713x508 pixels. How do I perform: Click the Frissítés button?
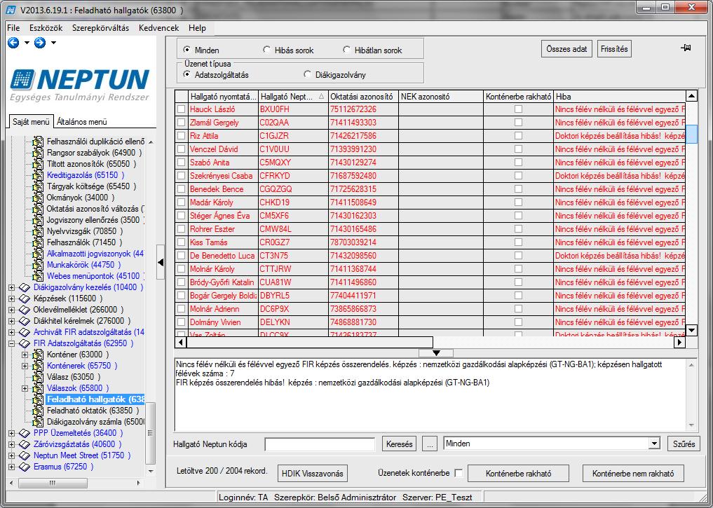pos(614,49)
